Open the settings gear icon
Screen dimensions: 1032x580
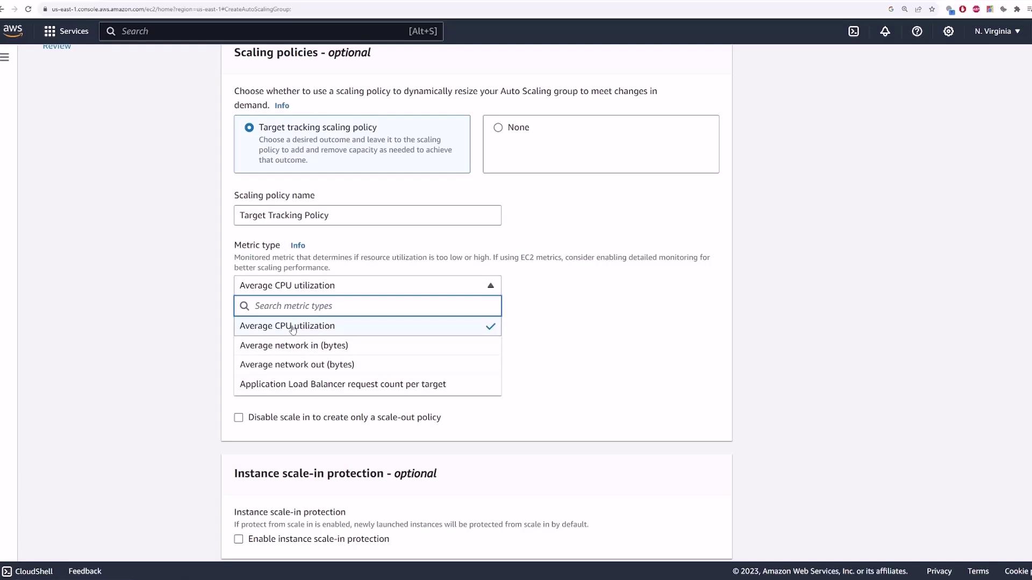[x=949, y=31]
